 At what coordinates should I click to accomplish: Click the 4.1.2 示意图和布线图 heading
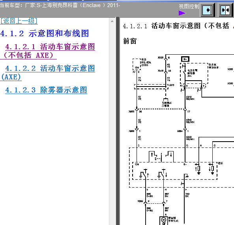point(45,33)
